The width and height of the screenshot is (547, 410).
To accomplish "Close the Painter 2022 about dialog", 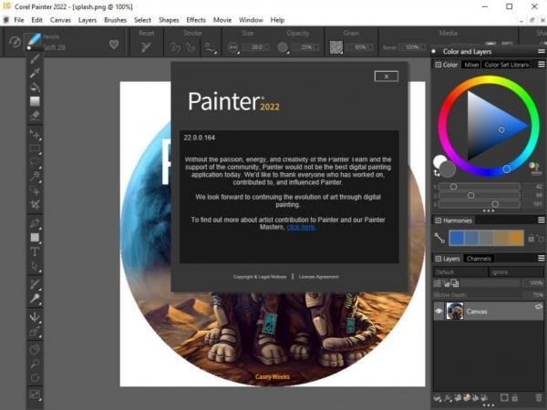I will coord(387,77).
